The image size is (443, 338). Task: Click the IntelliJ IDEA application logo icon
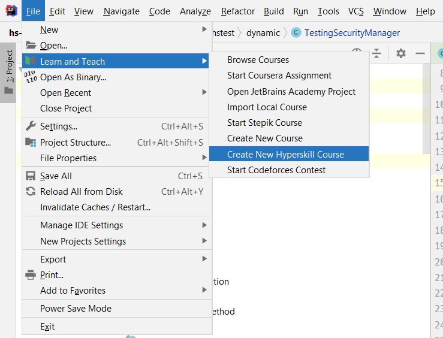(x=11, y=11)
